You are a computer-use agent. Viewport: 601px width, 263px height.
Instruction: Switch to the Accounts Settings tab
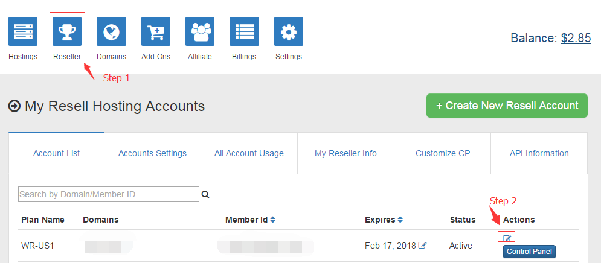[x=152, y=153]
